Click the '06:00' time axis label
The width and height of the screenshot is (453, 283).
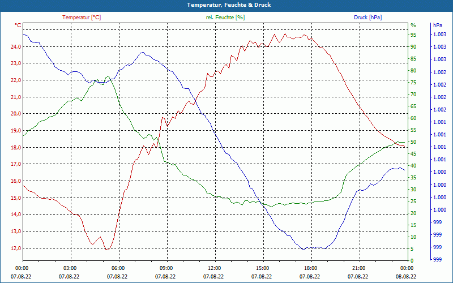(118, 268)
